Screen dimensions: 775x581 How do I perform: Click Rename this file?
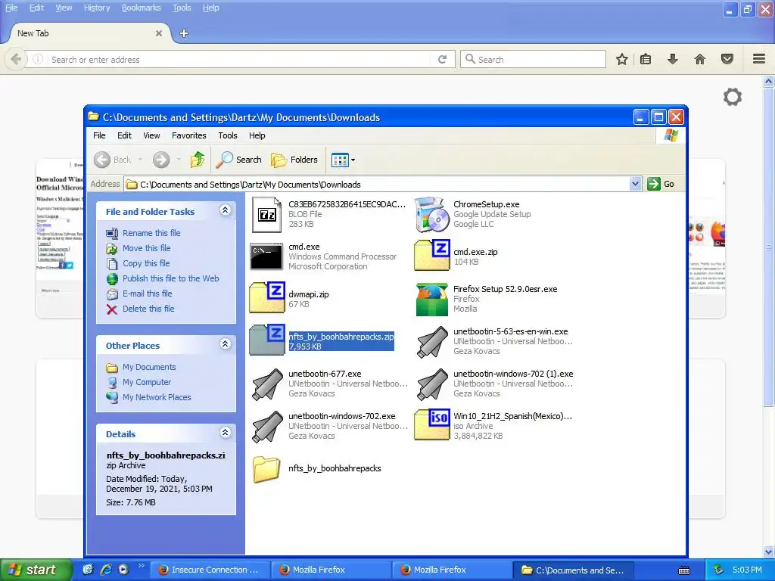coord(151,233)
